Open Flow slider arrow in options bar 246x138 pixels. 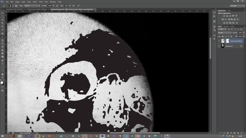click(x=70, y=6)
